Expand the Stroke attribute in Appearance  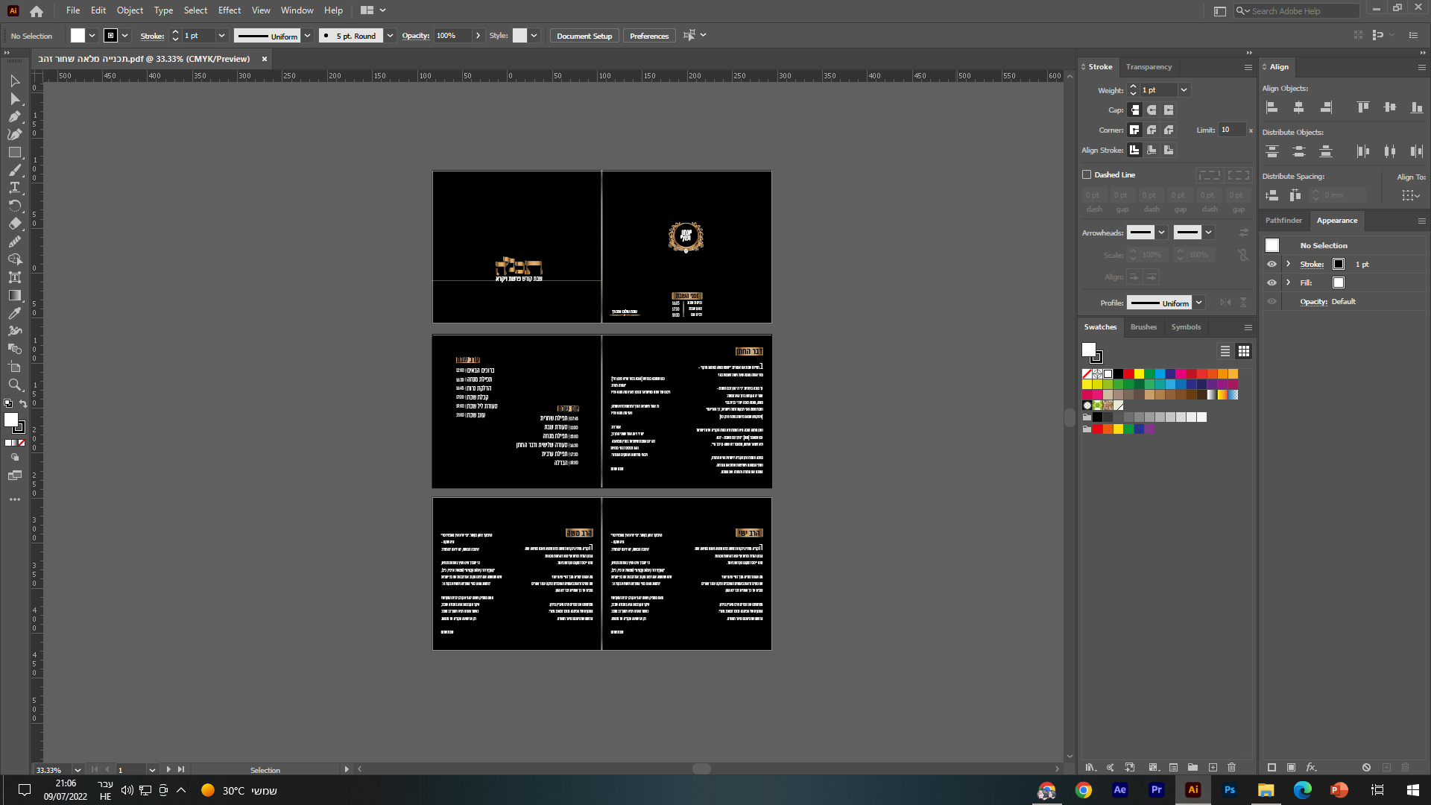1288,264
